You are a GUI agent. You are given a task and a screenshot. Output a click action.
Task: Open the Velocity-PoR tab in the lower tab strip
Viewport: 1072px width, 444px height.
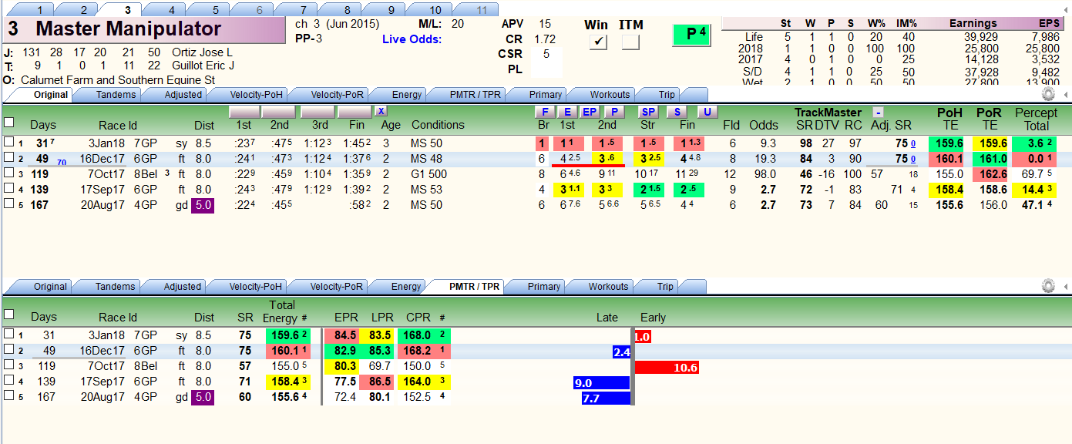coord(336,287)
